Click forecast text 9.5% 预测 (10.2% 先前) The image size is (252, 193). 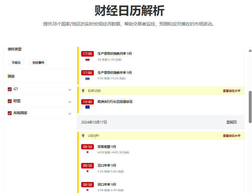(x=112, y=78)
